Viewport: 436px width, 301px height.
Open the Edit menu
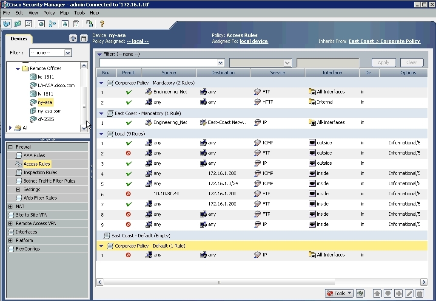click(19, 13)
